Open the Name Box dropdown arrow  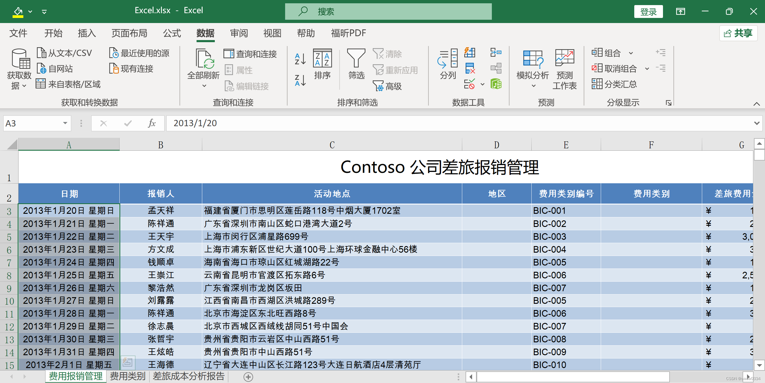65,123
